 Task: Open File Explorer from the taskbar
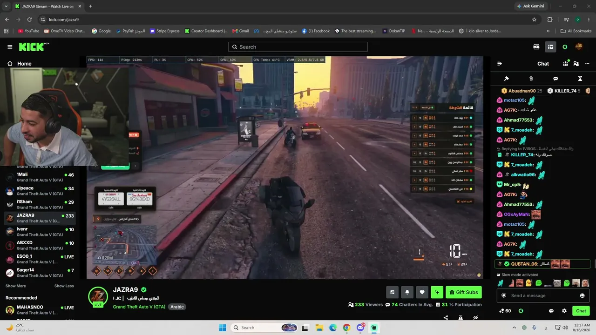pyautogui.click(x=319, y=328)
